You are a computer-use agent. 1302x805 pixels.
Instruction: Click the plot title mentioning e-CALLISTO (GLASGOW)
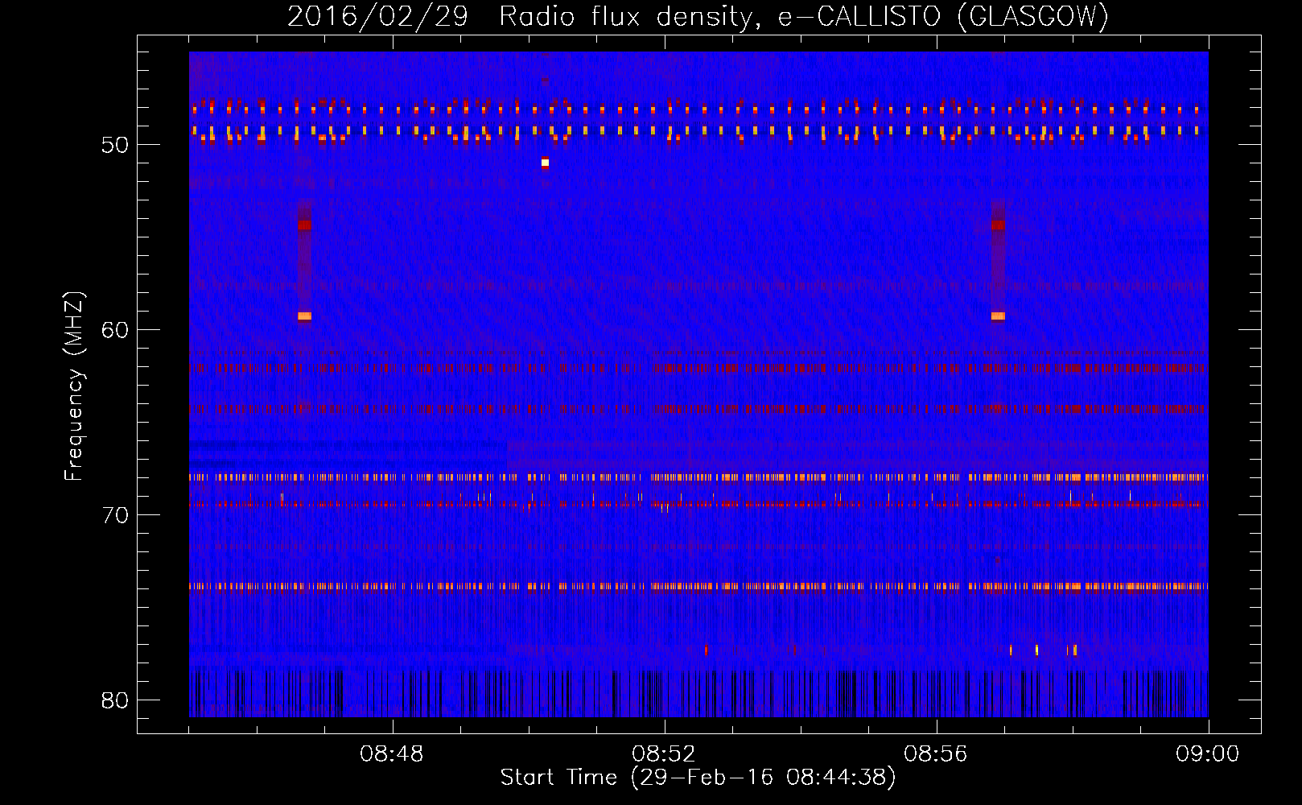698,16
